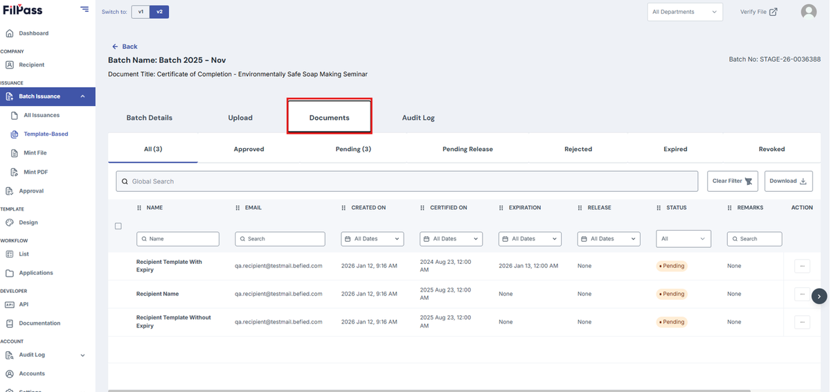Select the Approved status tab
Screen dimensions: 831x392
(x=249, y=149)
